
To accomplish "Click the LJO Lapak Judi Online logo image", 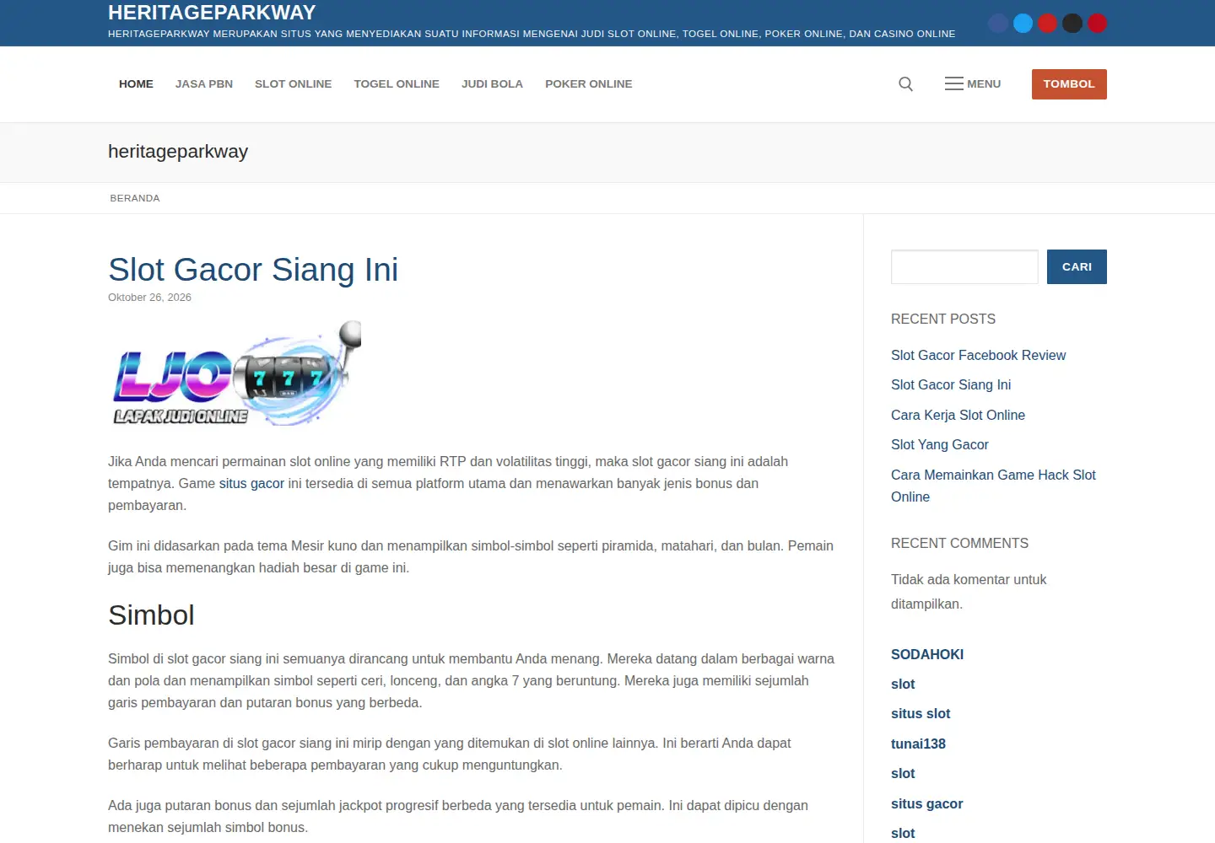I will (x=235, y=373).
